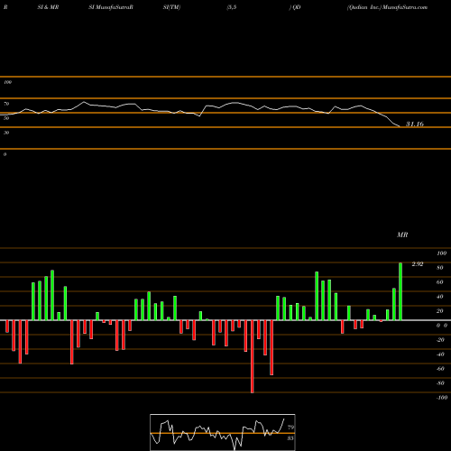Click the RSI axis label 70
The image size is (451, 451).
point(6,104)
